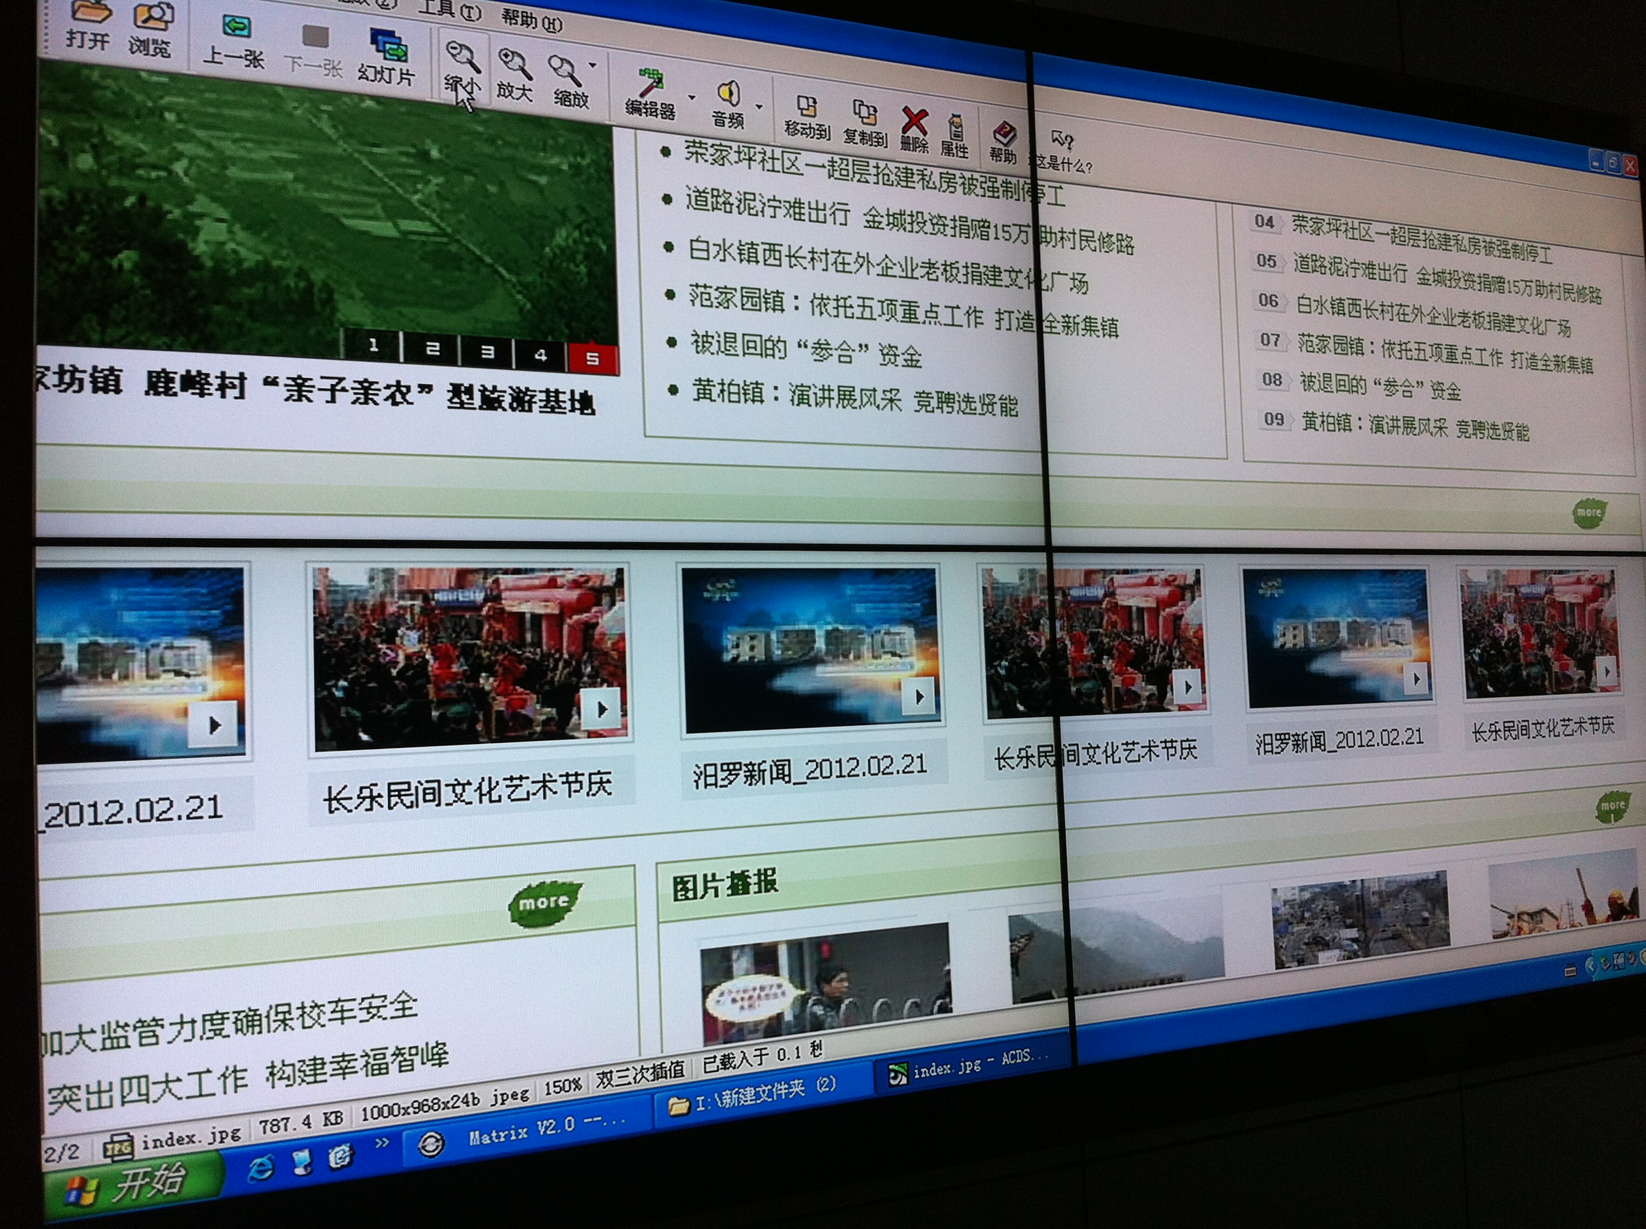Click the 1000x968x24b jpeg status entry
Viewport: 1646px width, 1229px height.
[x=445, y=1105]
